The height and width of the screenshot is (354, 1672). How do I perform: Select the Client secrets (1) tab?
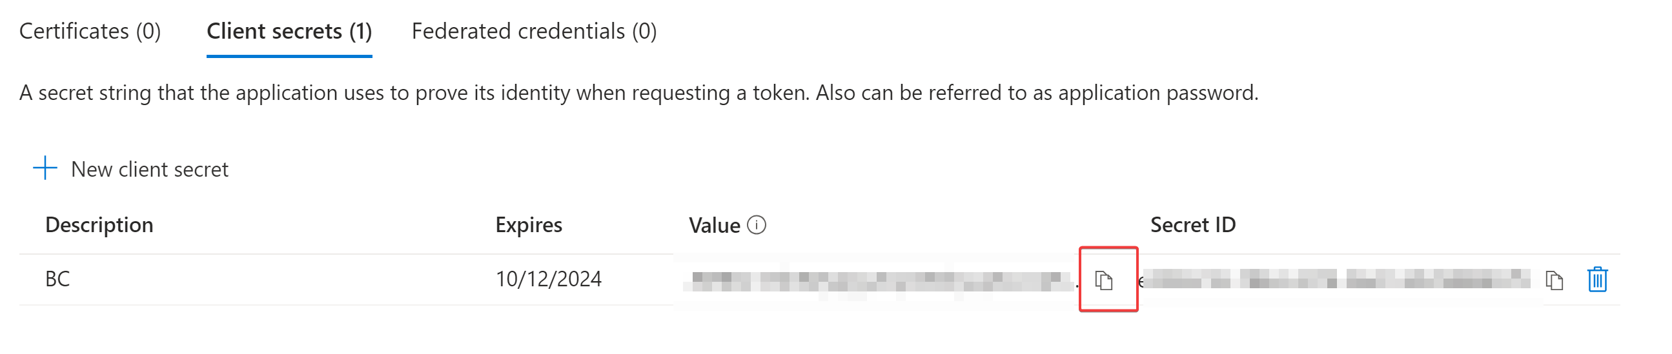point(289,31)
